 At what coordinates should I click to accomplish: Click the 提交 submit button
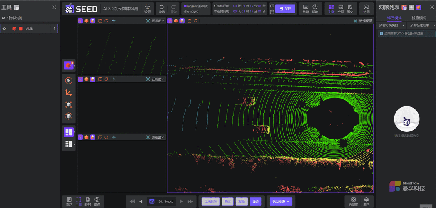255,201
